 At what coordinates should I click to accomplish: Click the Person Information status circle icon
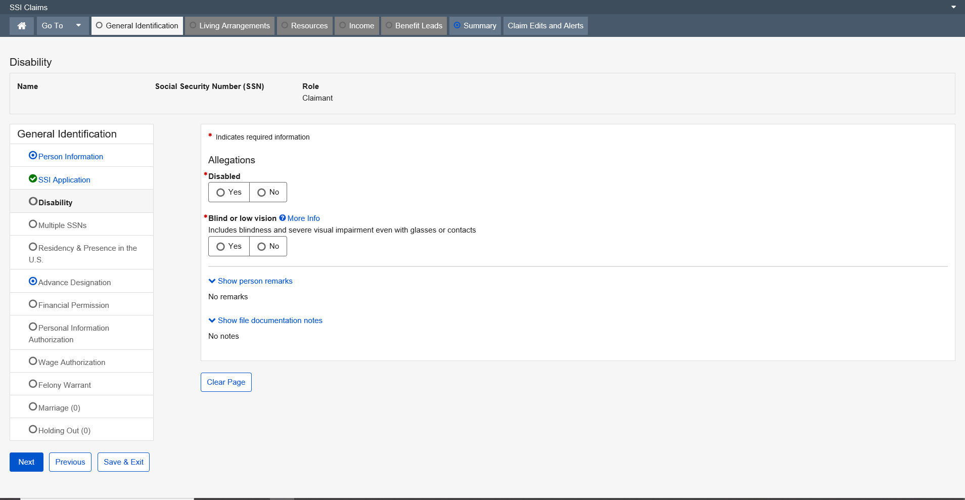tap(33, 155)
